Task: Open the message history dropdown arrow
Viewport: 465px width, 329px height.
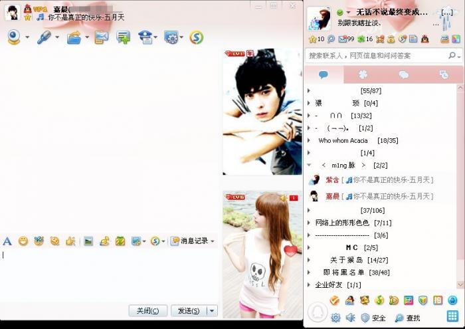Action: click(213, 241)
